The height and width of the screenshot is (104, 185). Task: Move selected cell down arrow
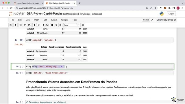(39, 25)
